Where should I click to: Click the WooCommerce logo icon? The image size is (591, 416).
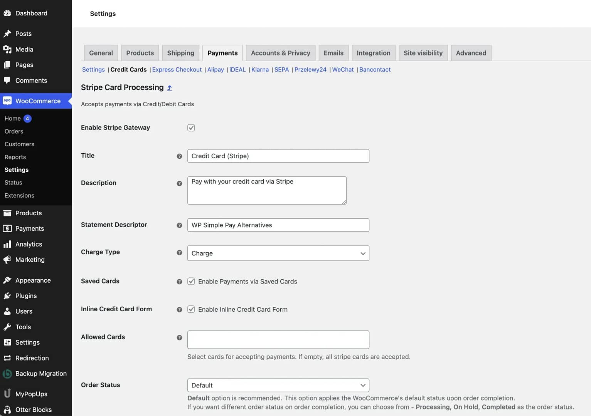7,101
